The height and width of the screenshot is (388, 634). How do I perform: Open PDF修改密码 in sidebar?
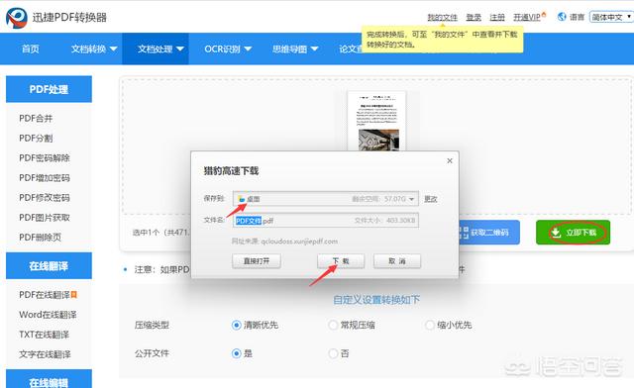pos(45,198)
